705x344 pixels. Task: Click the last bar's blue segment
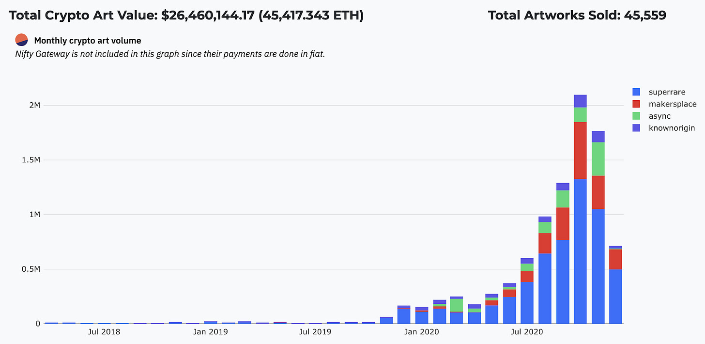point(615,296)
